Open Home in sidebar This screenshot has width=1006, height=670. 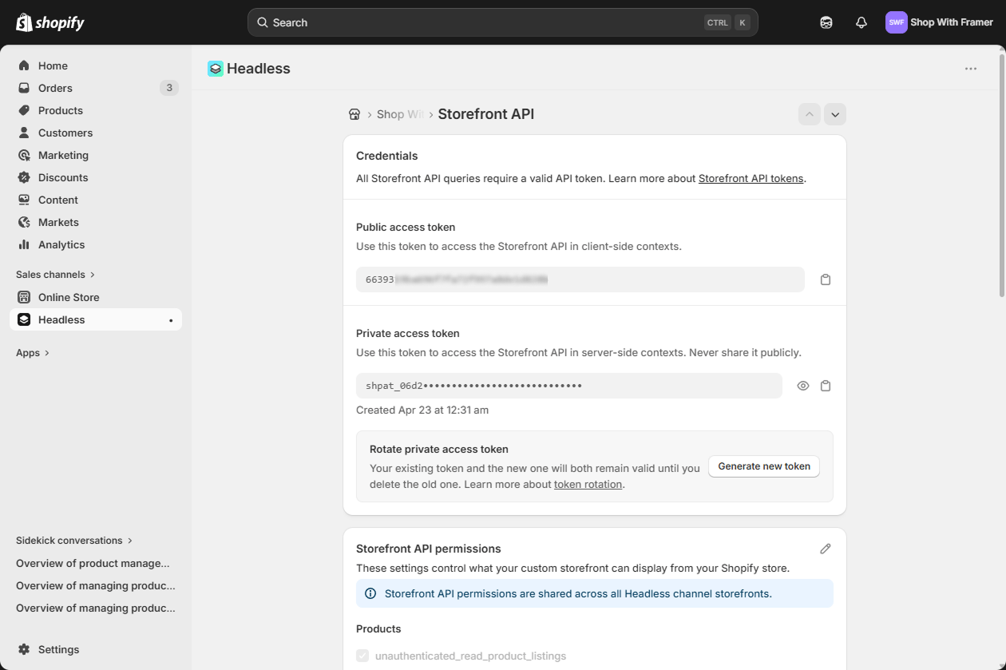pos(96,65)
